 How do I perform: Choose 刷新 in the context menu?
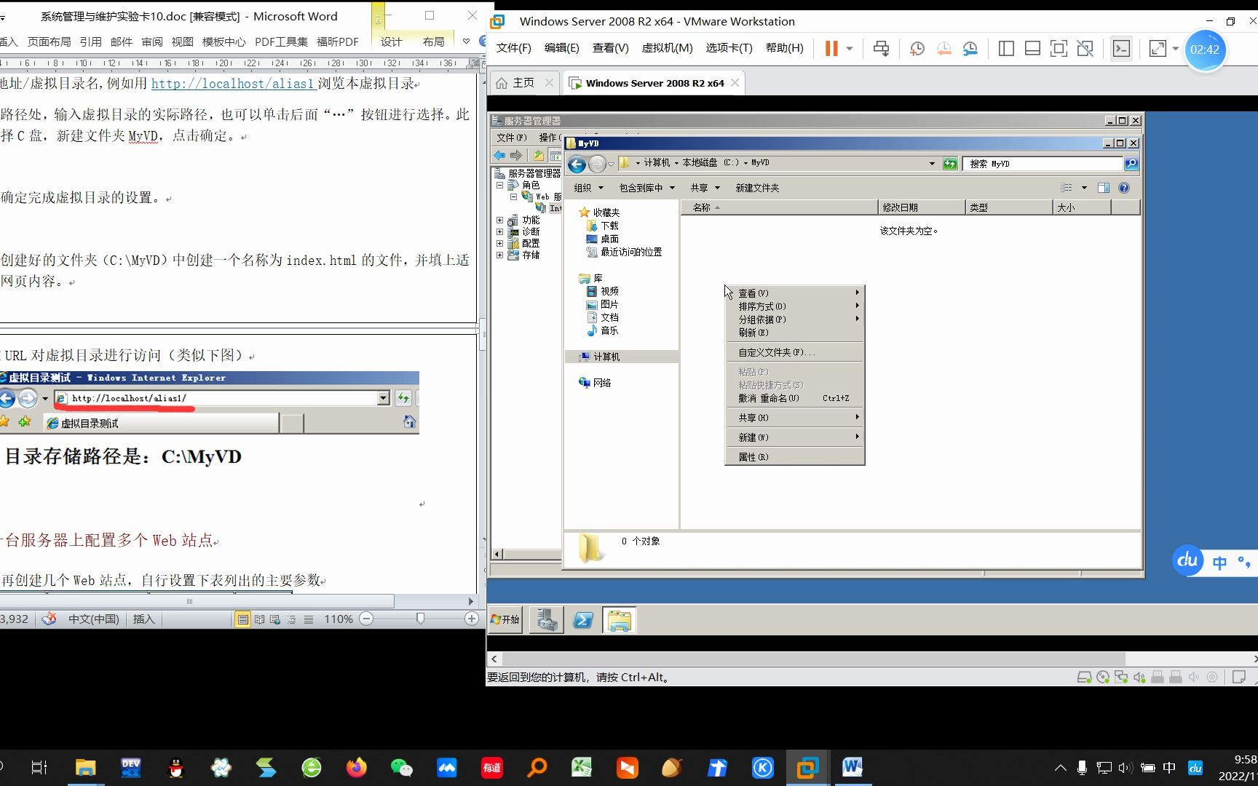click(795, 333)
